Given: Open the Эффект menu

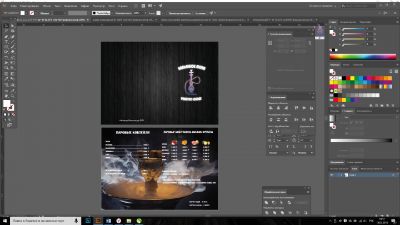Looking at the screenshot, I should (85, 6).
